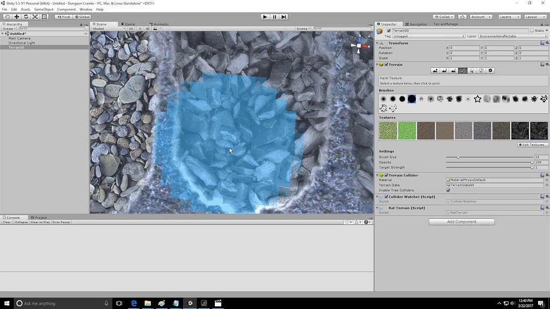Switch to the Game tab
The height and width of the screenshot is (309, 550).
(x=128, y=24)
